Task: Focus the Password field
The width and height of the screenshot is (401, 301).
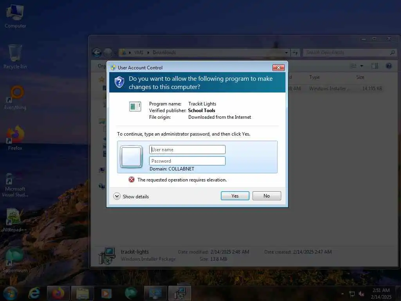Action: coord(187,161)
